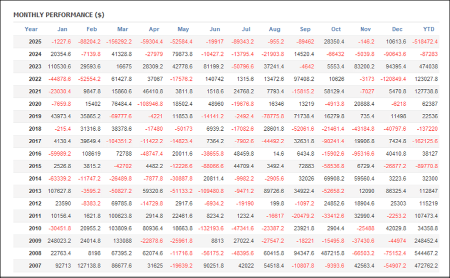
Task: Click the 2007 year row label
Action: (x=34, y=267)
